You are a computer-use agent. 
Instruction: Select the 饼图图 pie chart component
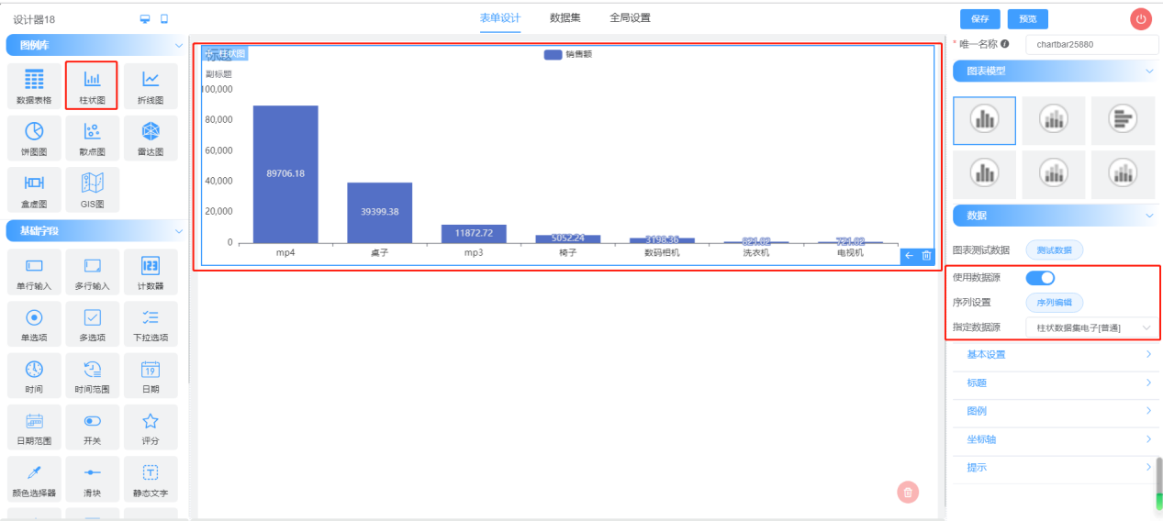click(34, 138)
